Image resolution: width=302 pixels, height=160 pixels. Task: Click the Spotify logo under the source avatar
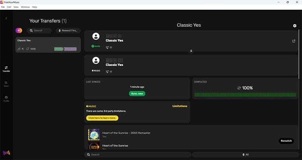[x=96, y=46]
